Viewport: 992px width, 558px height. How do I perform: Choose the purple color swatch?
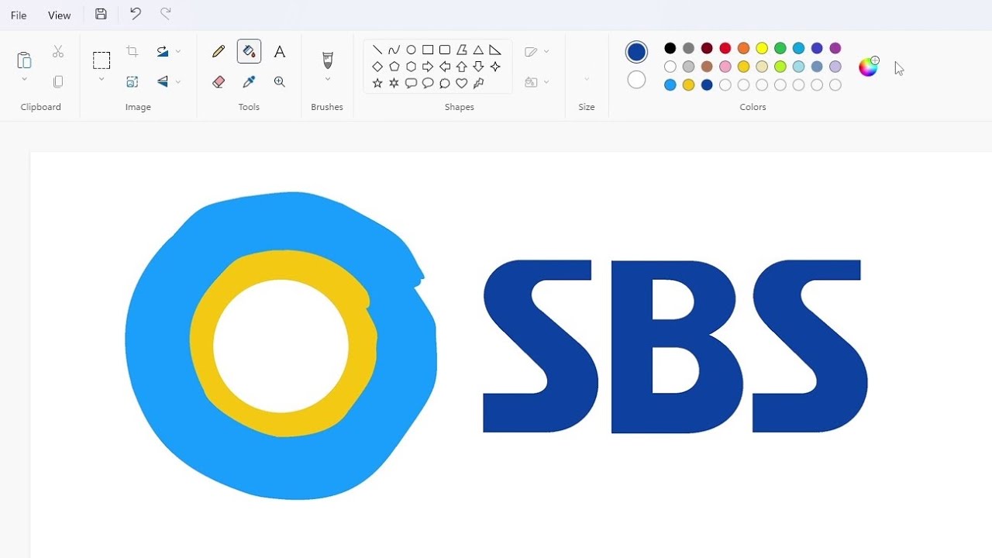pyautogui.click(x=835, y=48)
